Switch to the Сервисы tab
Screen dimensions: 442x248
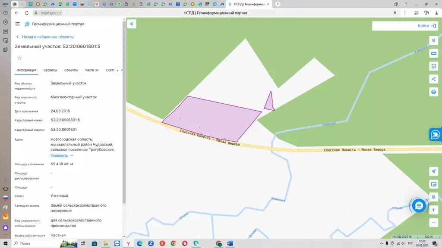(x=50, y=70)
